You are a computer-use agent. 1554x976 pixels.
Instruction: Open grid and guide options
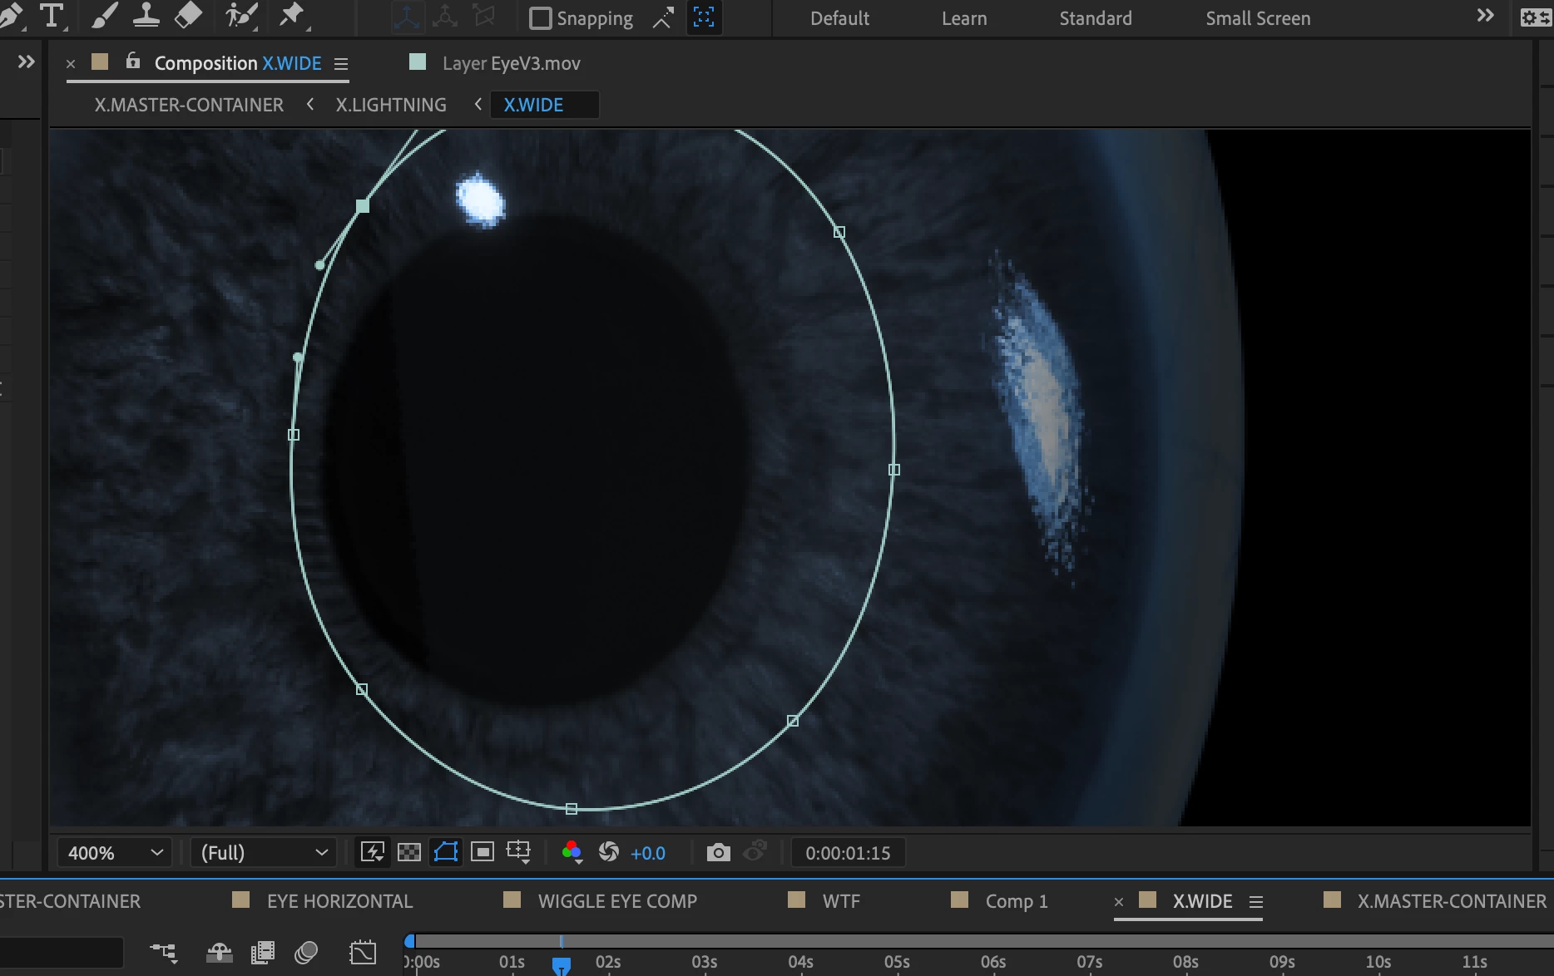coord(519,852)
